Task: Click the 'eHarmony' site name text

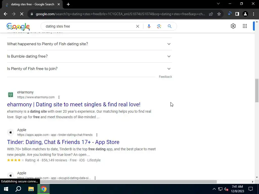Action: (25, 92)
